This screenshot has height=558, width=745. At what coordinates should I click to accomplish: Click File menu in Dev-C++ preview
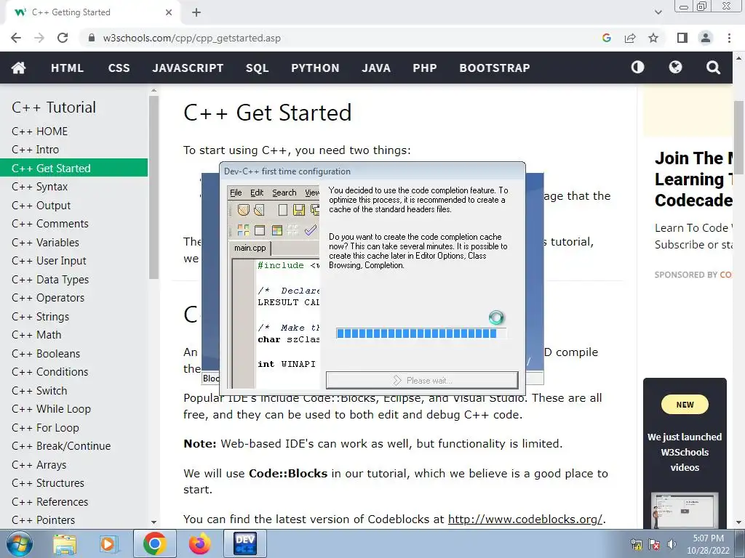pos(236,193)
